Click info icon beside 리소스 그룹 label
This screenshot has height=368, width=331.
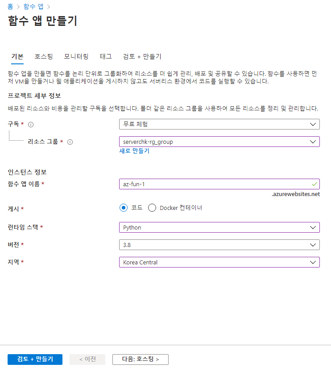click(70, 142)
